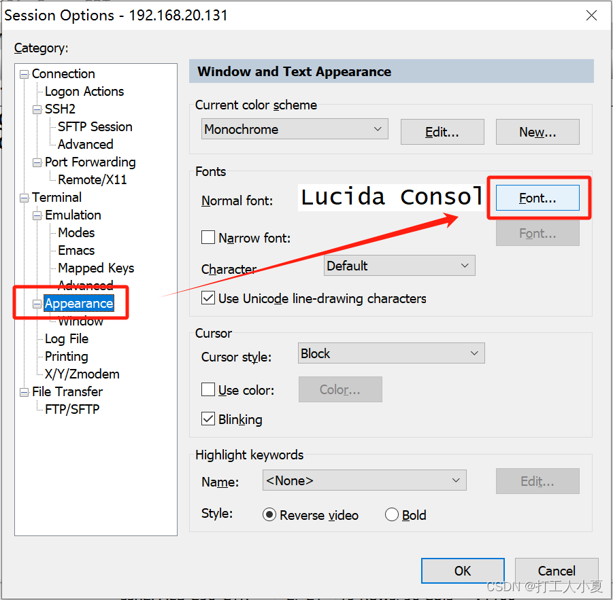The image size is (613, 600).
Task: Select X/Y/Zmodem in the category list
Action: pos(82,374)
